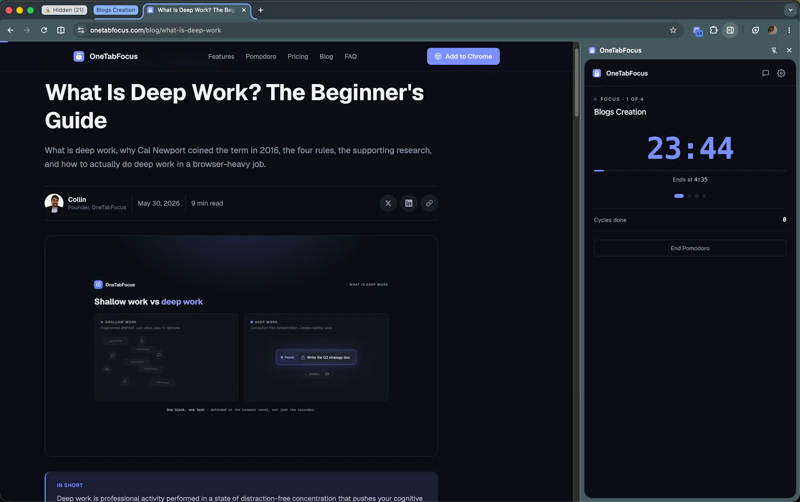Share the article on LinkedIn
800x502 pixels.
[x=409, y=203]
